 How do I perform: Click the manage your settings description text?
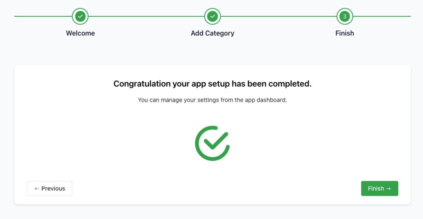coord(213,100)
